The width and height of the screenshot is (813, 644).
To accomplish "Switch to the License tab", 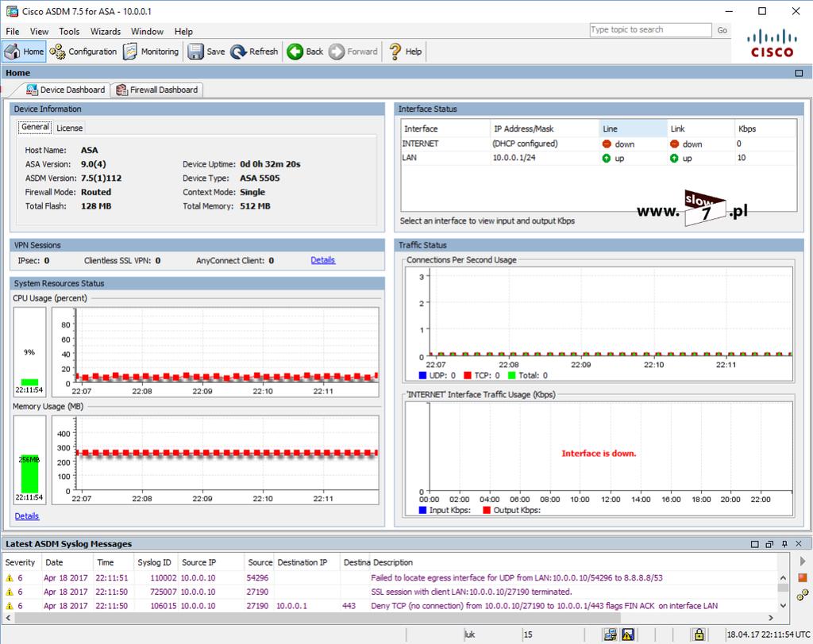I will click(x=70, y=128).
